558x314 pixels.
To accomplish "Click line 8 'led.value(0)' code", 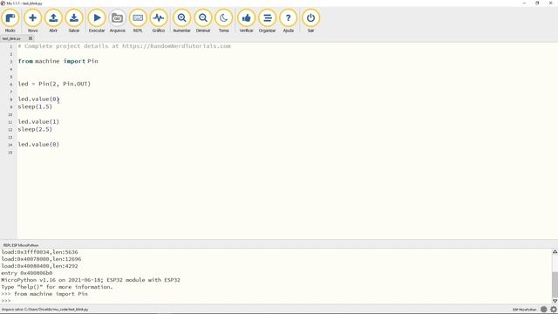I will click(x=38, y=99).
